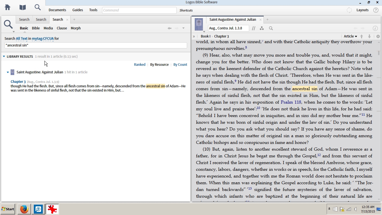The width and height of the screenshot is (382, 215).
Task: Click the sync refresh icon
Action: (x=349, y=10)
